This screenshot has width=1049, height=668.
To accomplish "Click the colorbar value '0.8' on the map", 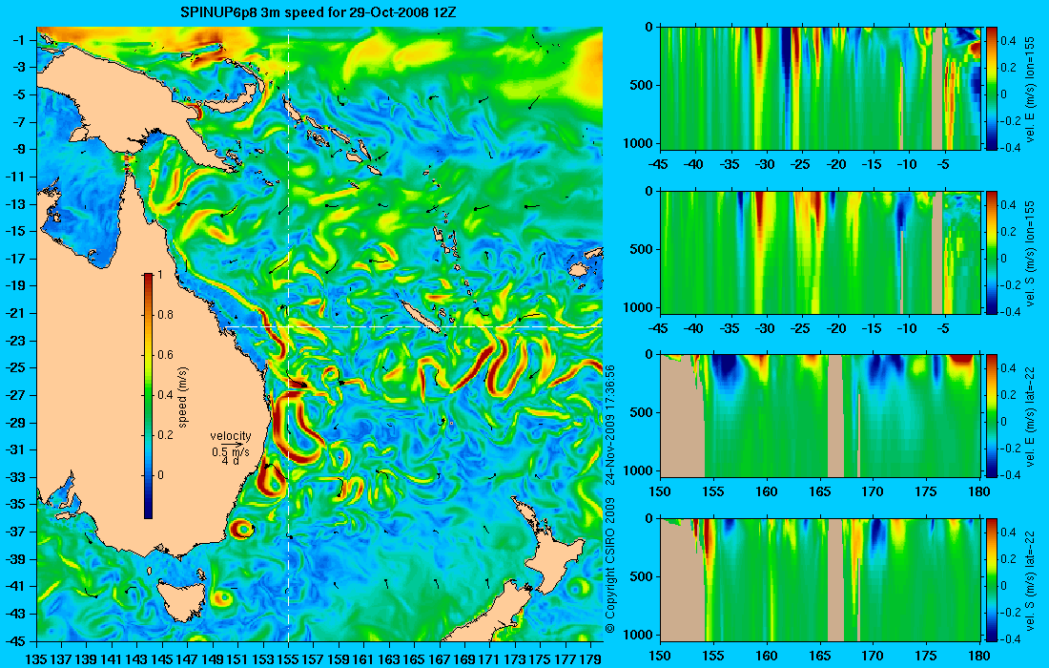I will 165,315.
